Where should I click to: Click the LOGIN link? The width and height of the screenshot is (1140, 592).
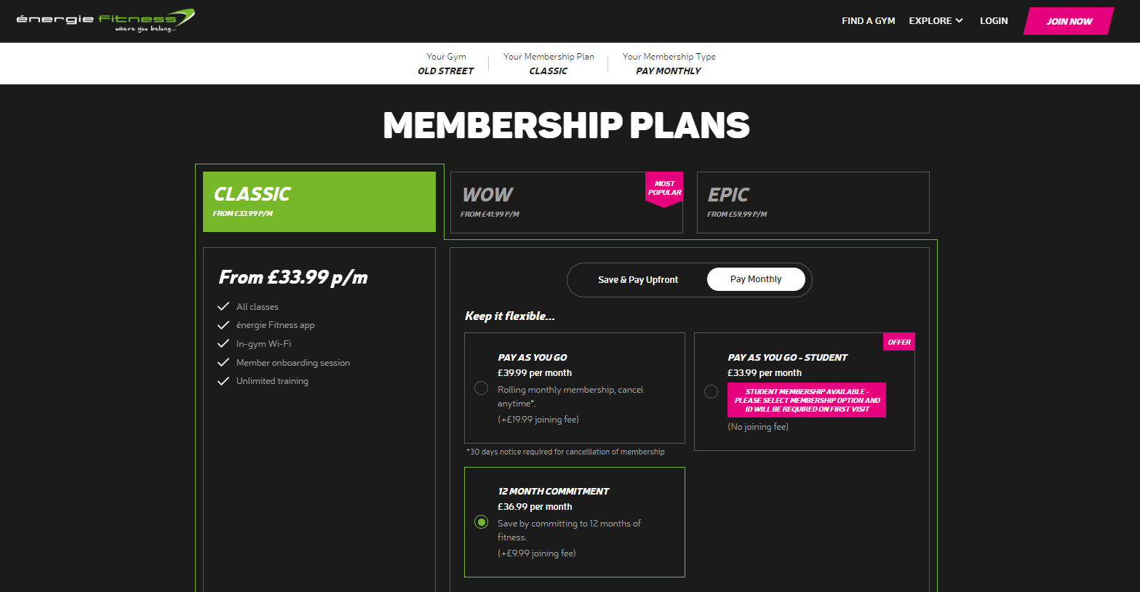click(x=994, y=20)
